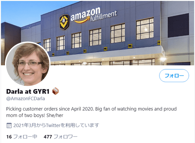Click the large rightmost window on the building

pos(145,29)
